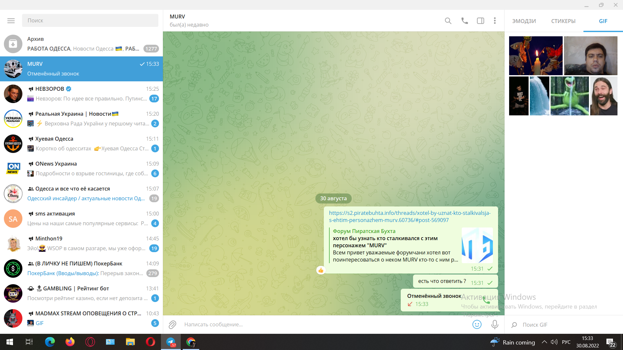Screen dimensions: 623x350
Task: Call back from Отменённый звонок phone icon
Action: click(486, 300)
